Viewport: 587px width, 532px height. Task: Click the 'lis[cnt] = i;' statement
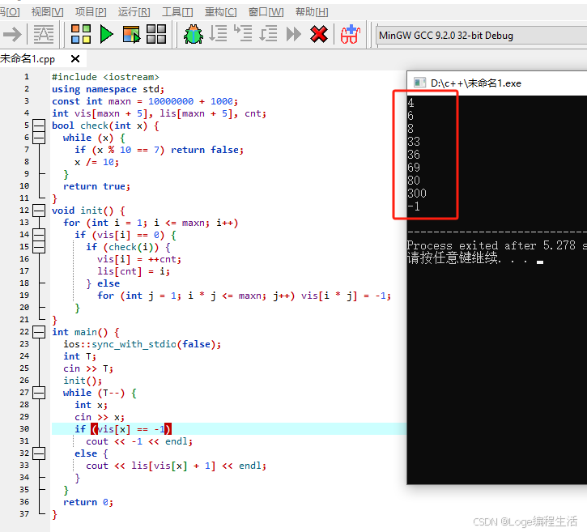134,271
